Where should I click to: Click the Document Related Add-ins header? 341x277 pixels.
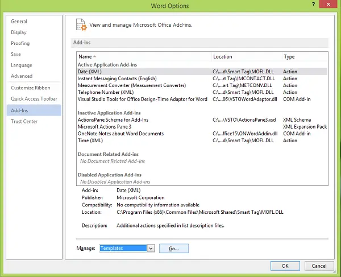click(108, 154)
